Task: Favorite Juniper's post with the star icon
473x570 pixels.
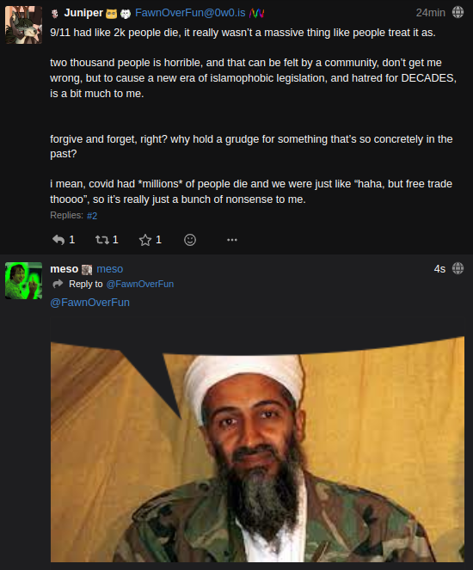Action: point(145,240)
